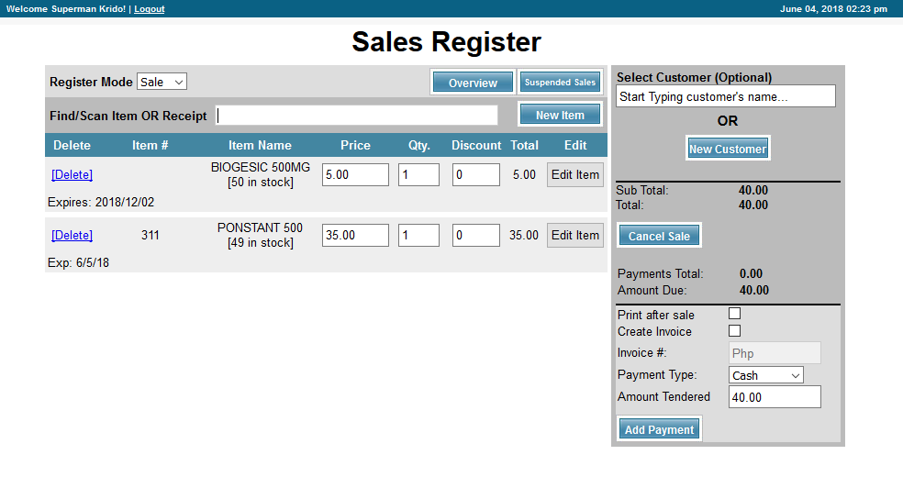View Suspended Sales
The image size is (903, 488).
click(x=560, y=82)
